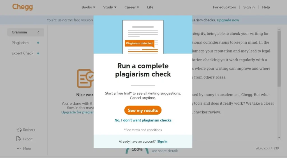Click the More label in sidebar
The image size is (287, 158).
point(27,149)
